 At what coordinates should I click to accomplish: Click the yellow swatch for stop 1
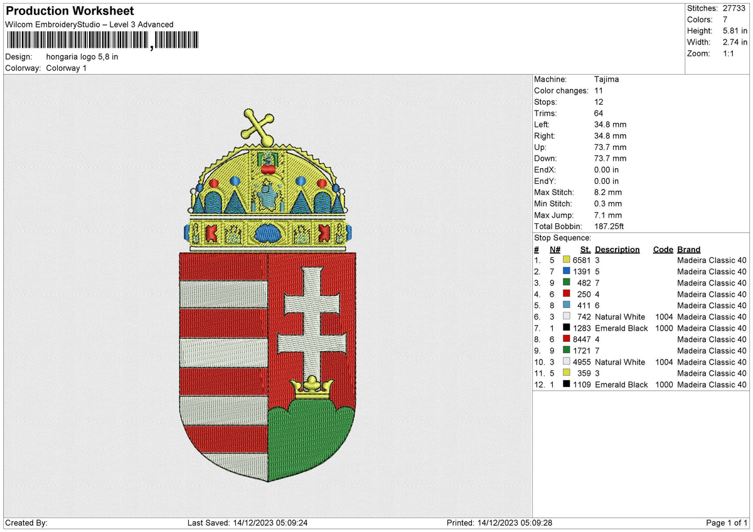coord(567,260)
